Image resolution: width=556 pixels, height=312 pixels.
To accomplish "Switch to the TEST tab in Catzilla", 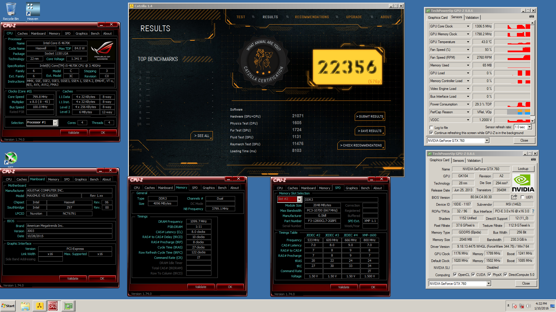I will point(241,17).
